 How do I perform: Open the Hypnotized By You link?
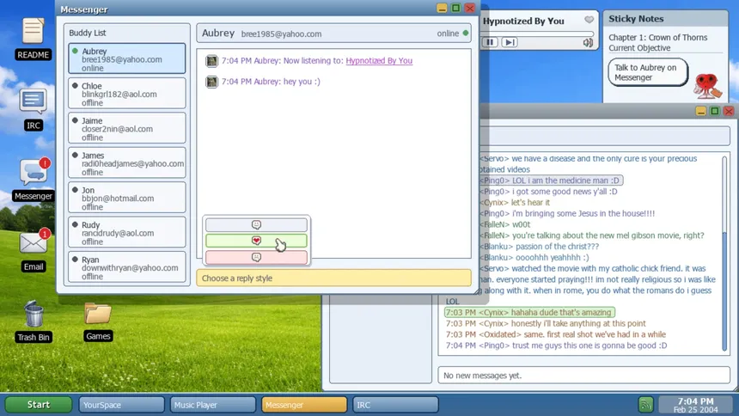(x=379, y=61)
